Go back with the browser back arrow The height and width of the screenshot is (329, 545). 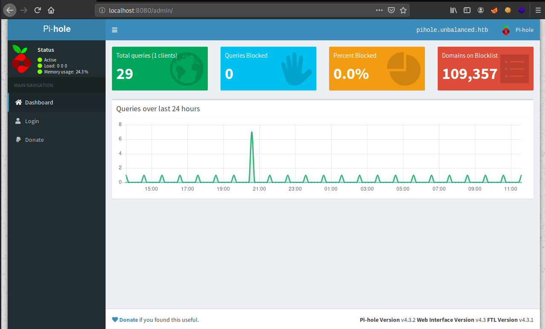coord(10,10)
